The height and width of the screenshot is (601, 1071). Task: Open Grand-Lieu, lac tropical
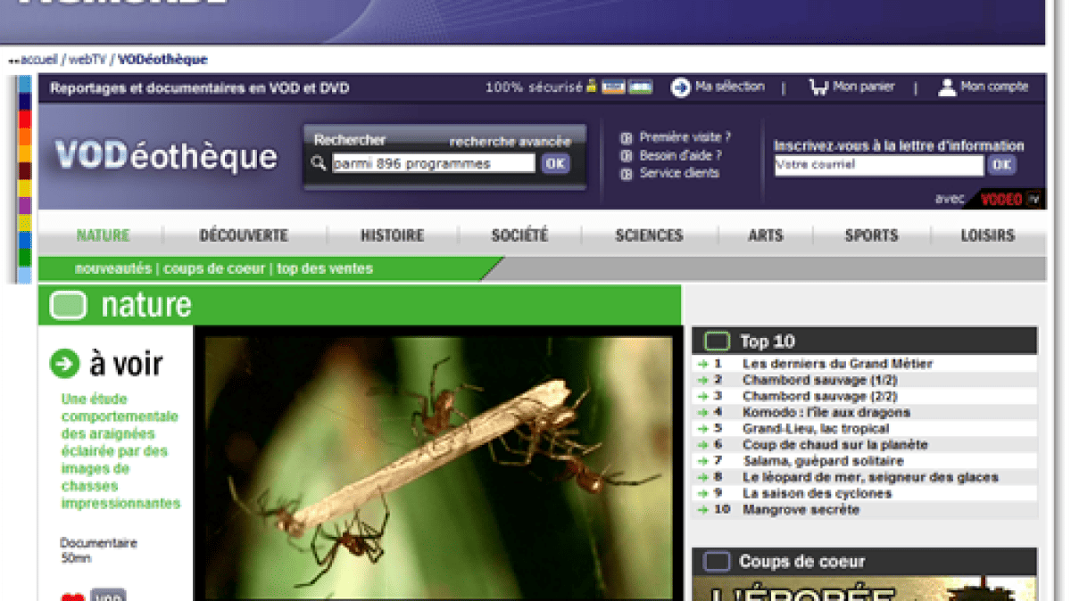(816, 428)
